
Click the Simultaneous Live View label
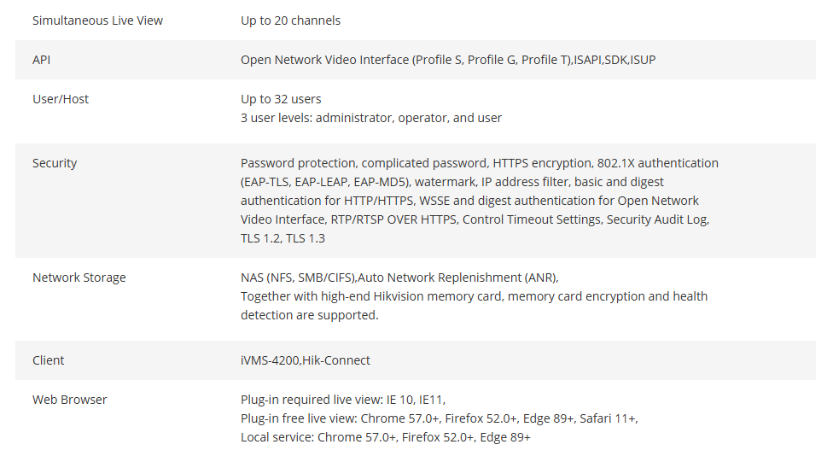click(97, 20)
